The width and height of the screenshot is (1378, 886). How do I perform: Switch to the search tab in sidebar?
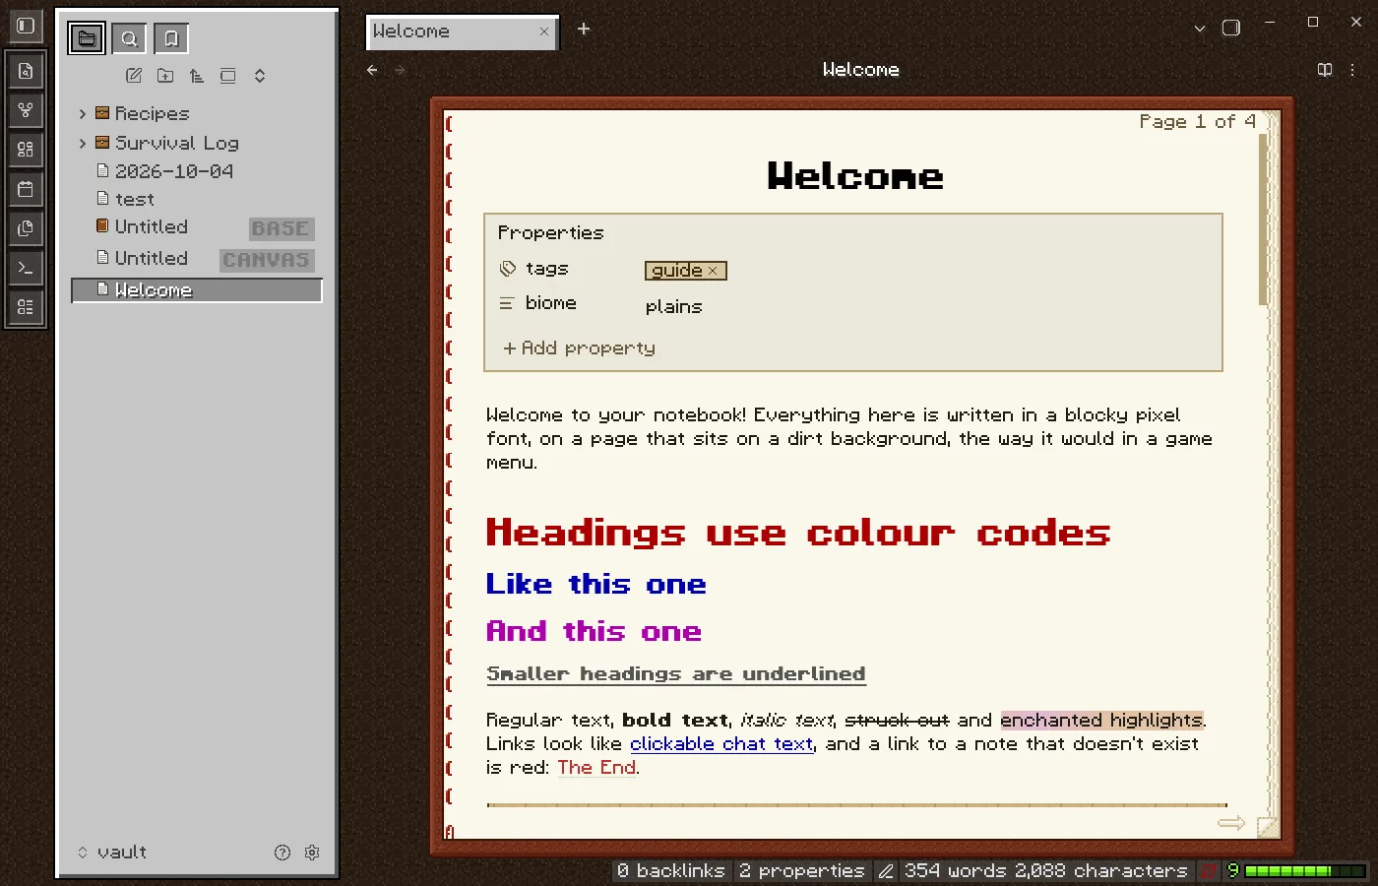tap(129, 38)
